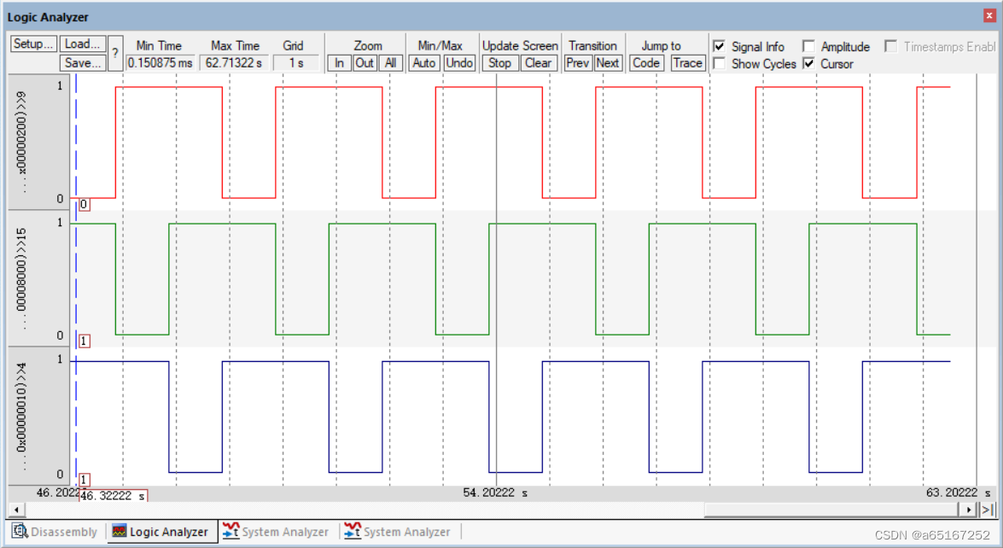Click the Load button
Viewport: 1003px width, 548px height.
(83, 44)
